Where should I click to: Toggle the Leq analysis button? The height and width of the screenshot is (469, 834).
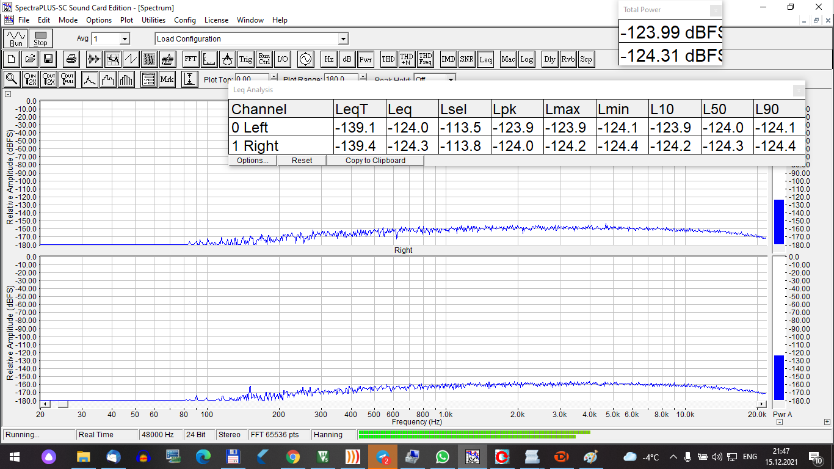click(x=485, y=59)
